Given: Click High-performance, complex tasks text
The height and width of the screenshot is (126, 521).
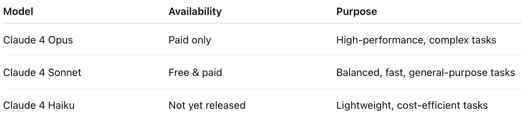Looking at the screenshot, I should 416,40.
